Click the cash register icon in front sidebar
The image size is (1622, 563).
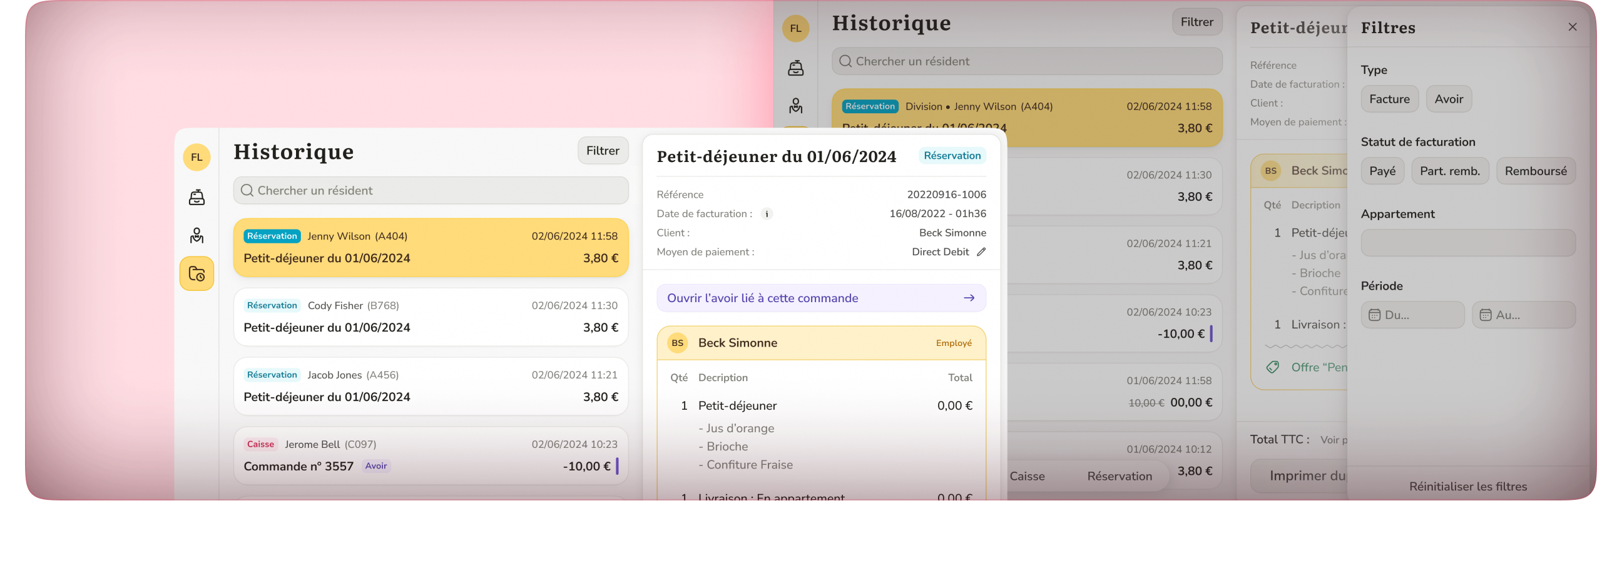pos(196,197)
